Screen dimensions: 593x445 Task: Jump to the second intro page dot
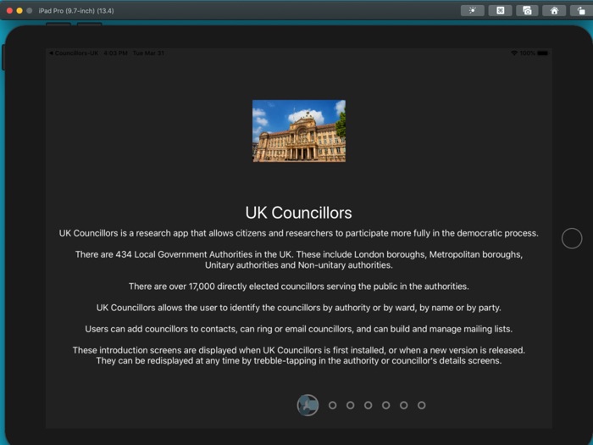(x=332, y=405)
